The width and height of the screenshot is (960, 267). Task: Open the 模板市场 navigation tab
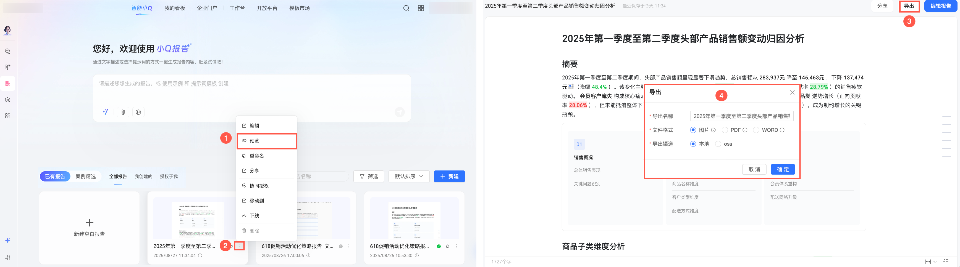coord(300,8)
